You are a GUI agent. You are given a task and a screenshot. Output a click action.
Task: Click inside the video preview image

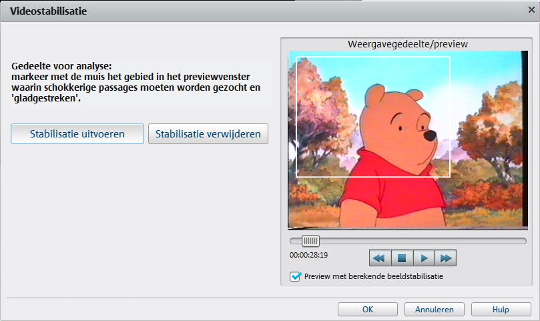(x=408, y=140)
